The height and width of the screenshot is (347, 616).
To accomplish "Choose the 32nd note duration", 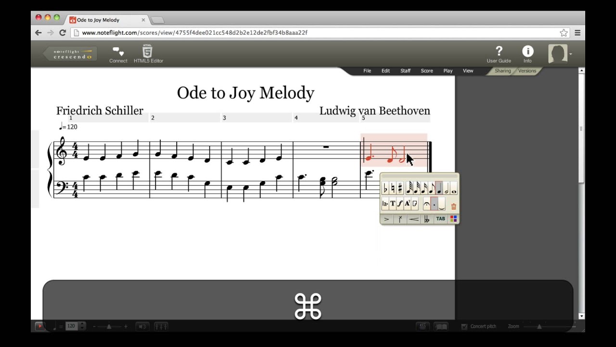I will [x=417, y=188].
